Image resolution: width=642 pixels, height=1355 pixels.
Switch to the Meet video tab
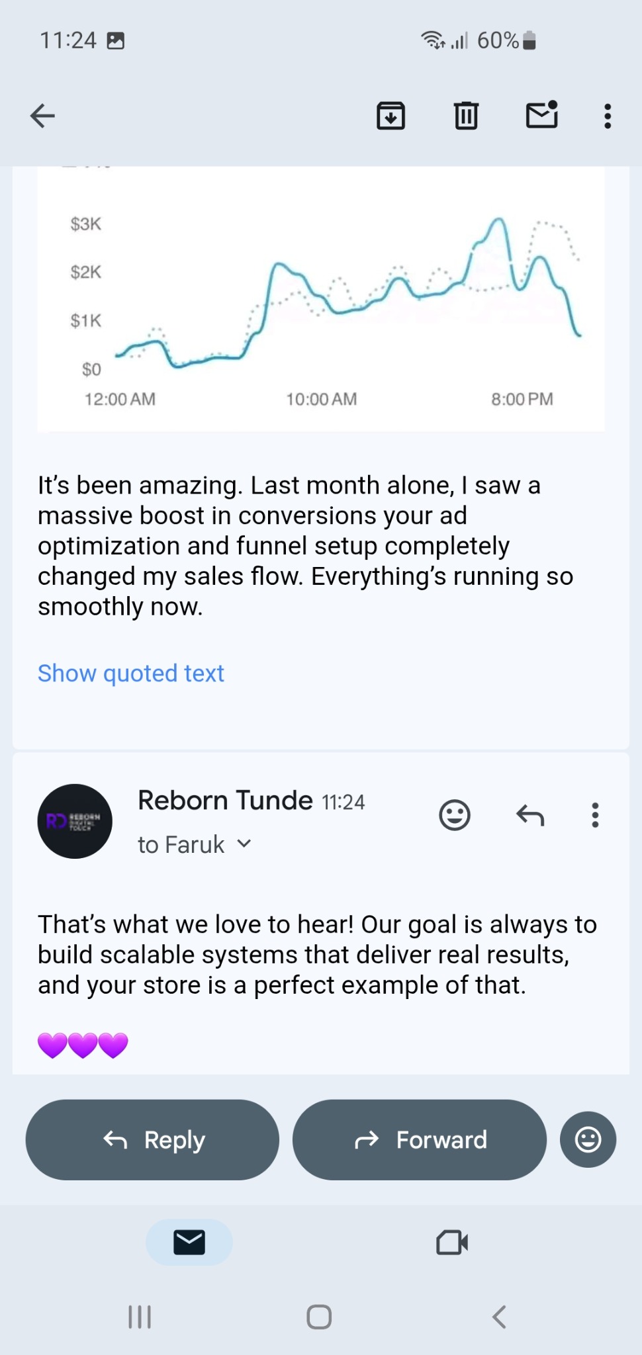pos(452,1242)
